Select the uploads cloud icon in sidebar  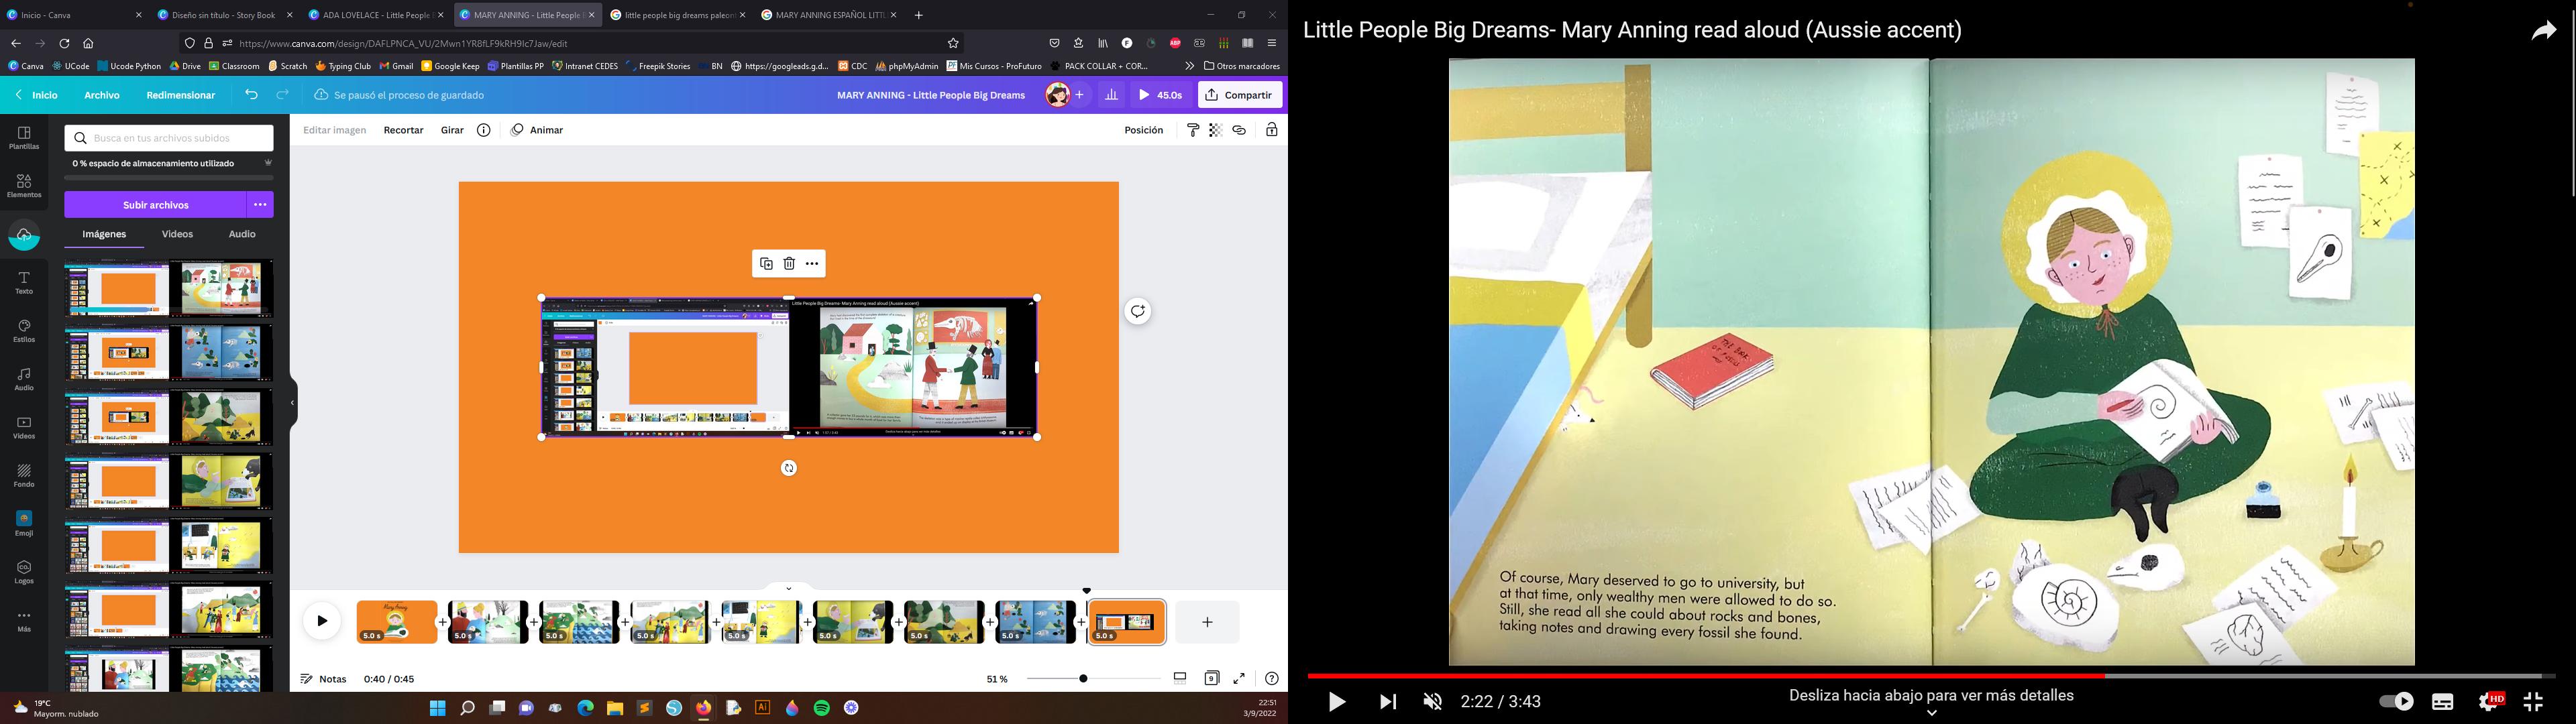click(24, 236)
